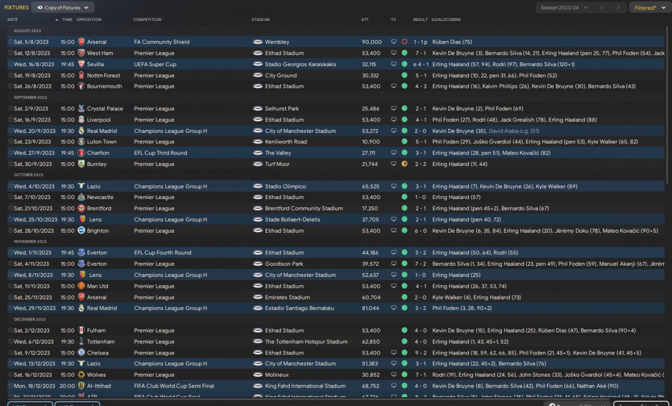Toggle the tick circle for Nottm Forest fixture
672x406 pixels.
(10, 76)
